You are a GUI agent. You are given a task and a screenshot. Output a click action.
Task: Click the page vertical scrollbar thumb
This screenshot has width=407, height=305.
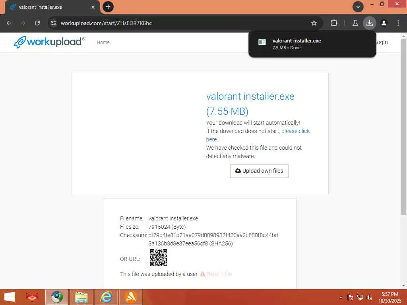coord(403,127)
